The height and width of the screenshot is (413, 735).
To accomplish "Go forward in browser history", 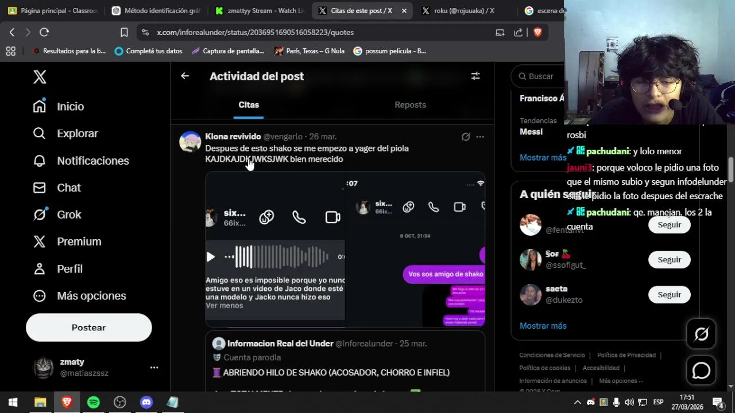I will click(x=28, y=33).
